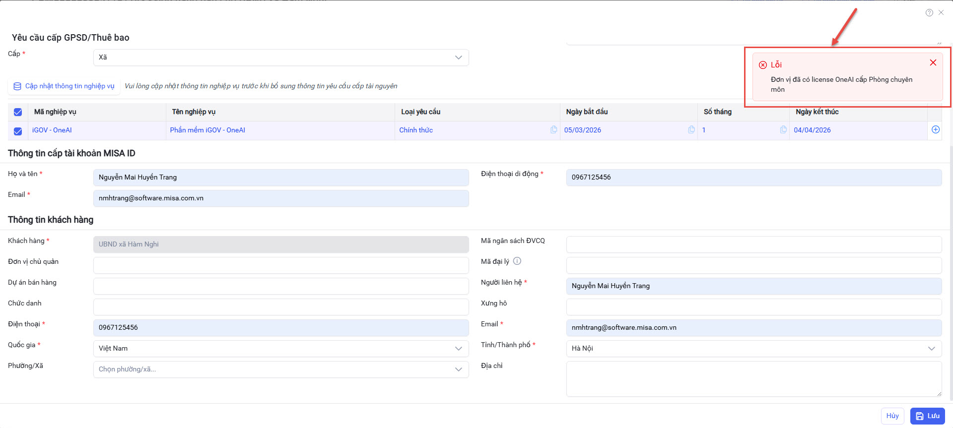
Task: Open the Phường/Xã dropdown
Action: [280, 369]
